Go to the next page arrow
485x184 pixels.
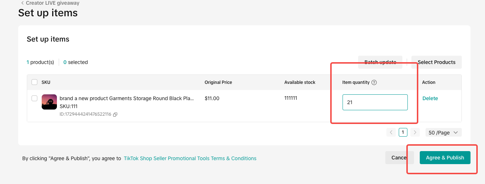tap(415, 132)
